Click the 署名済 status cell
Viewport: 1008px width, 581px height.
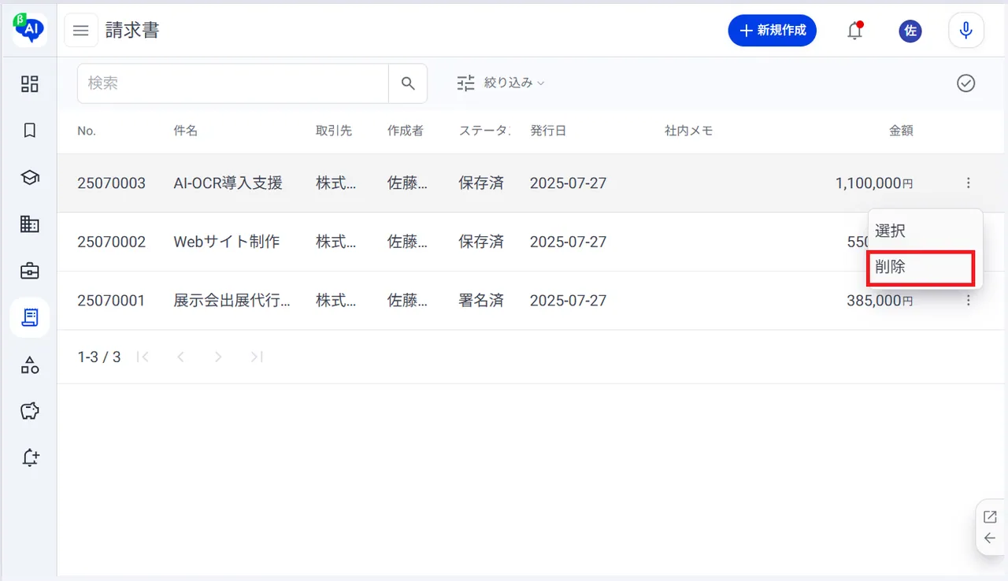[481, 301]
